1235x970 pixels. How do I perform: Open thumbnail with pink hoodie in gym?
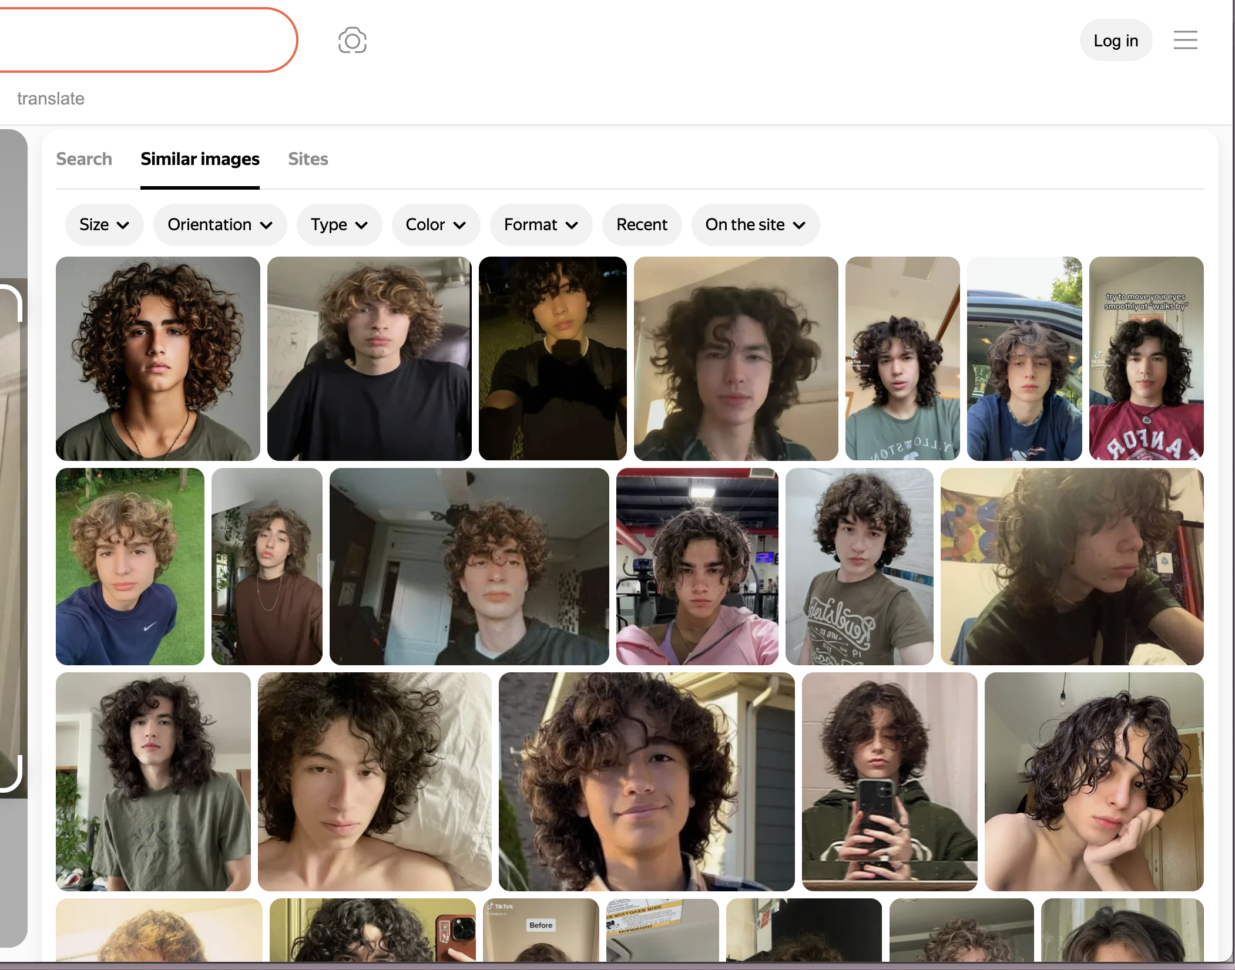(697, 567)
